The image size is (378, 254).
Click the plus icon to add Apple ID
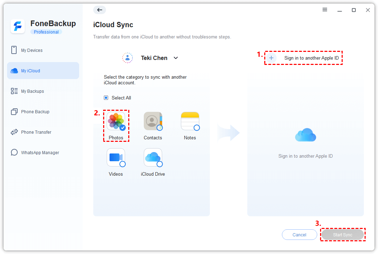[271, 58]
